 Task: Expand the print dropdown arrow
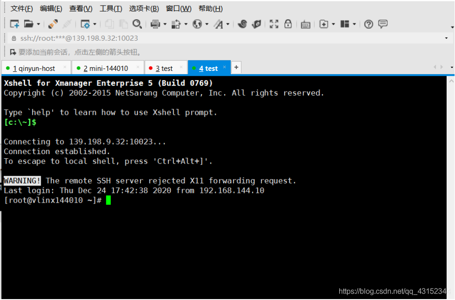(x=165, y=24)
